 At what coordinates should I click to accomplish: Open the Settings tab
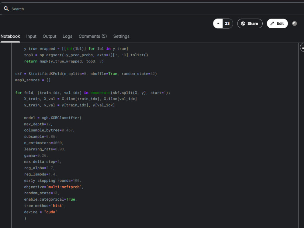121,36
